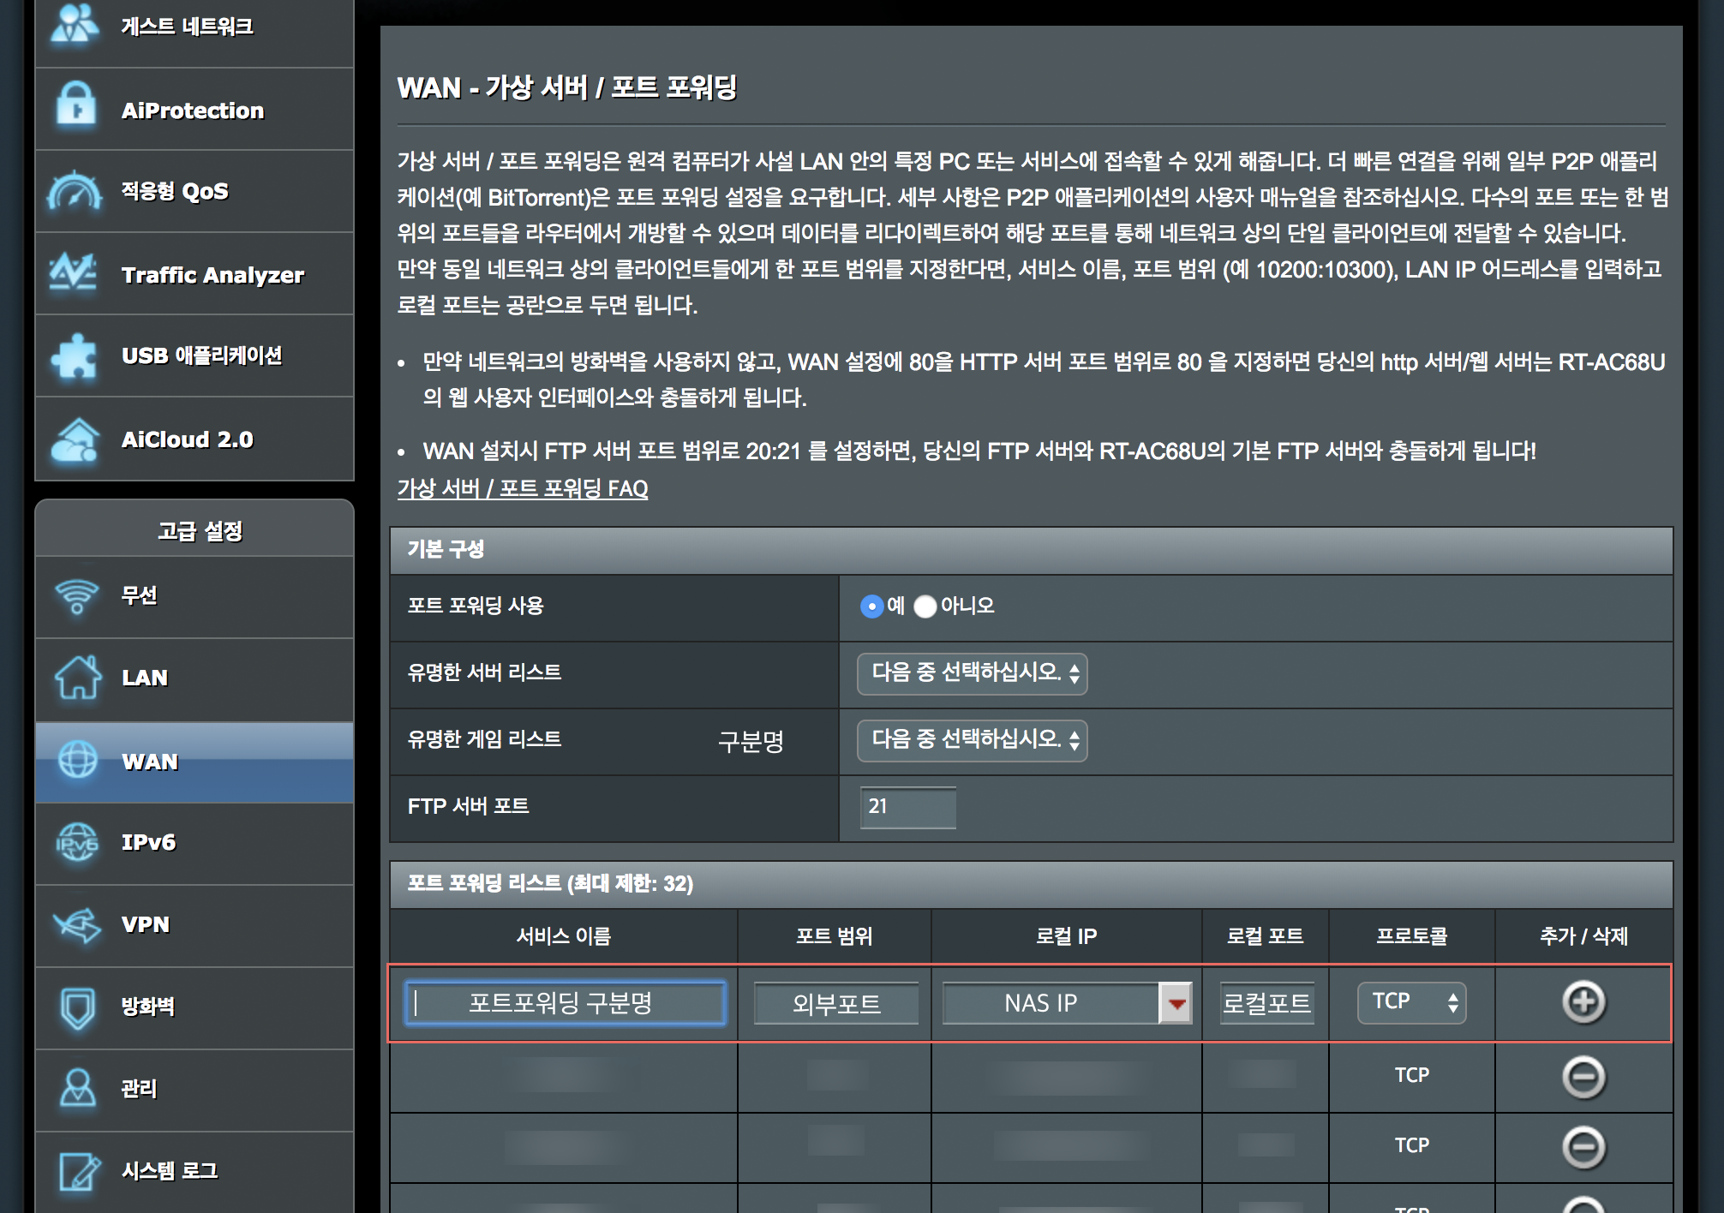Open VPN settings page

[x=195, y=926]
